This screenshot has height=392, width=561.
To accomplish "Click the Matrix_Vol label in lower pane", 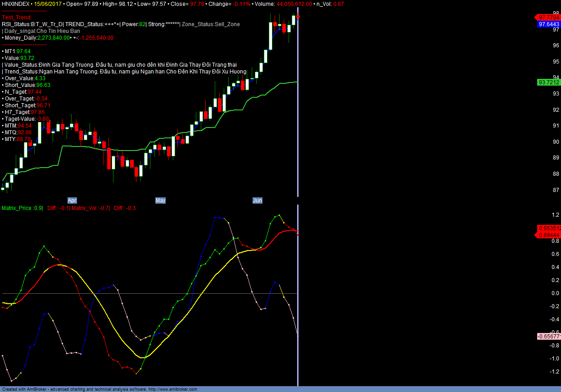I will point(91,208).
